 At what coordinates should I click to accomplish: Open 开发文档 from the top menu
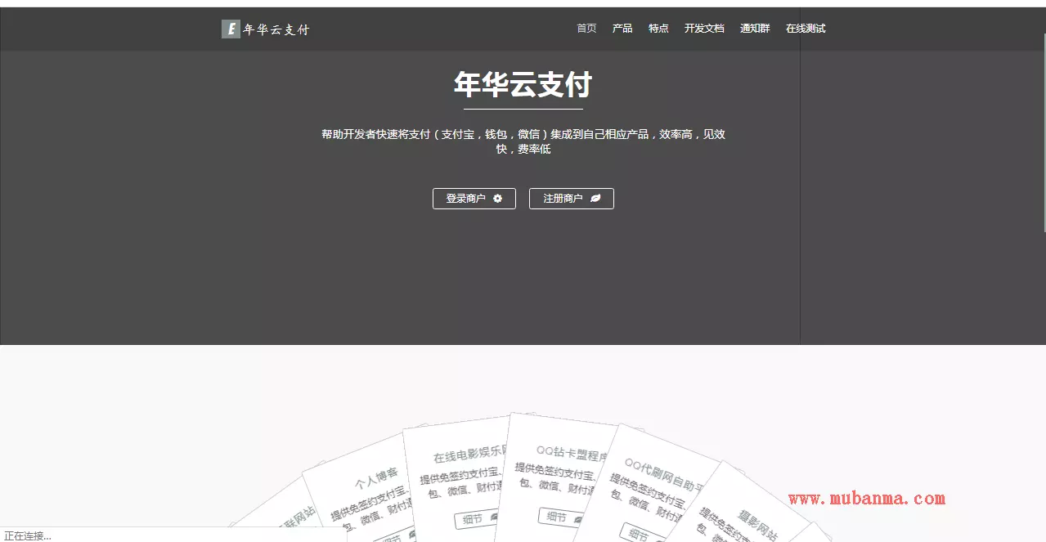(704, 29)
